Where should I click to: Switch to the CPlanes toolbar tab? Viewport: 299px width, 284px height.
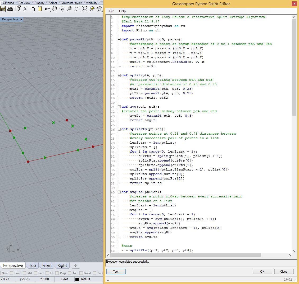pyautogui.click(x=8, y=3)
